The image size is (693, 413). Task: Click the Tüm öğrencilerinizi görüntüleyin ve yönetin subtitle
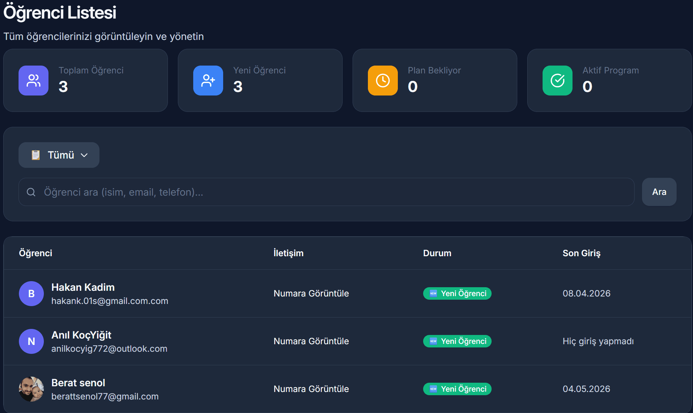pos(104,37)
